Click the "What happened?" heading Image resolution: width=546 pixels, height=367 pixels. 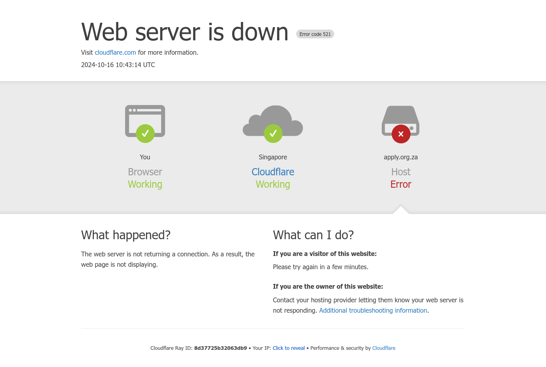(126, 235)
